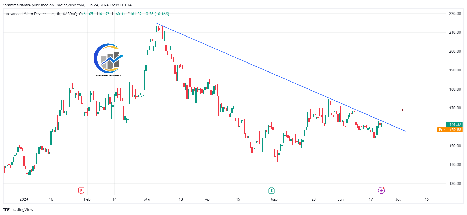Select the orange Pre market tag

pyautogui.click(x=442, y=130)
